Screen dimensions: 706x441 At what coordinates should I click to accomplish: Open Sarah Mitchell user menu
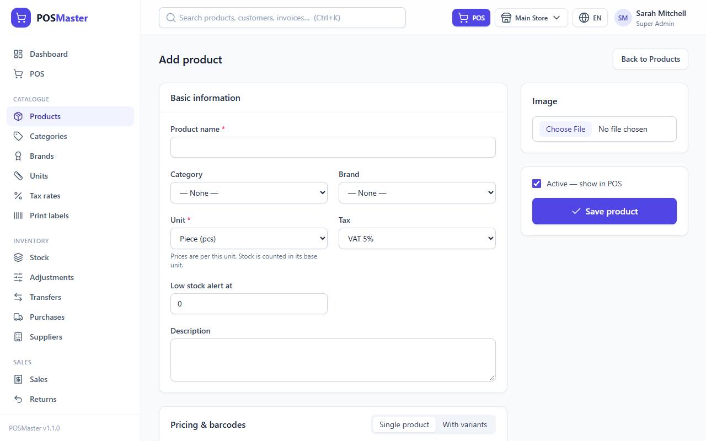650,18
